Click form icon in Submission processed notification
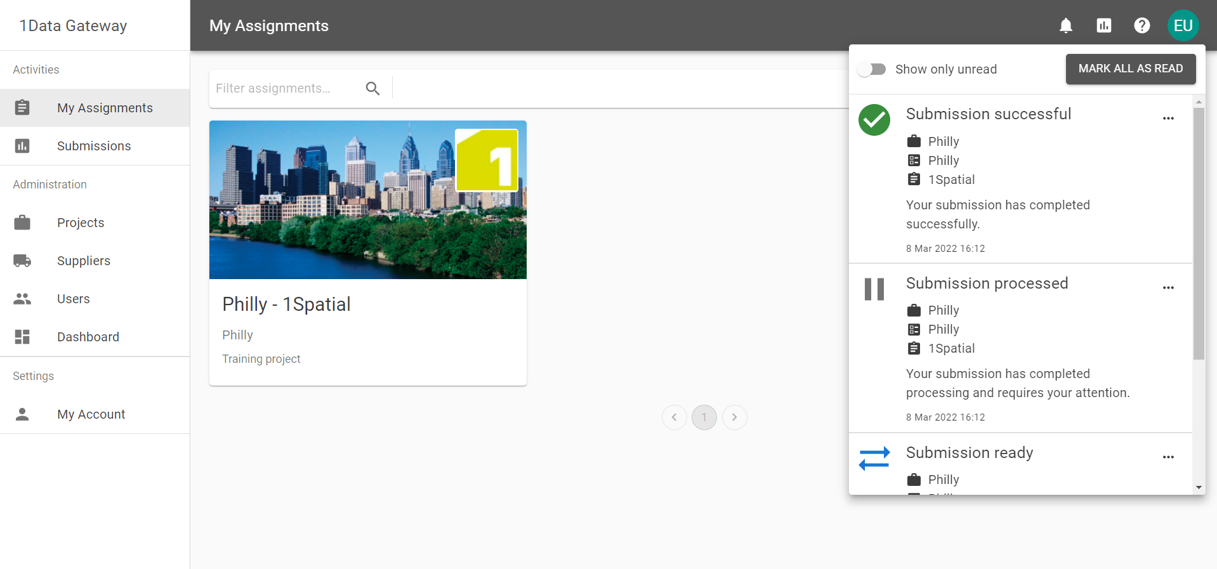1217x569 pixels. [x=914, y=329]
